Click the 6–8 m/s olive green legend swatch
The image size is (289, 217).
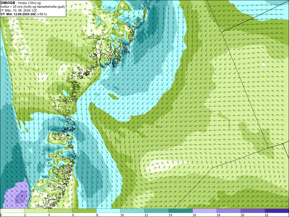84,211
